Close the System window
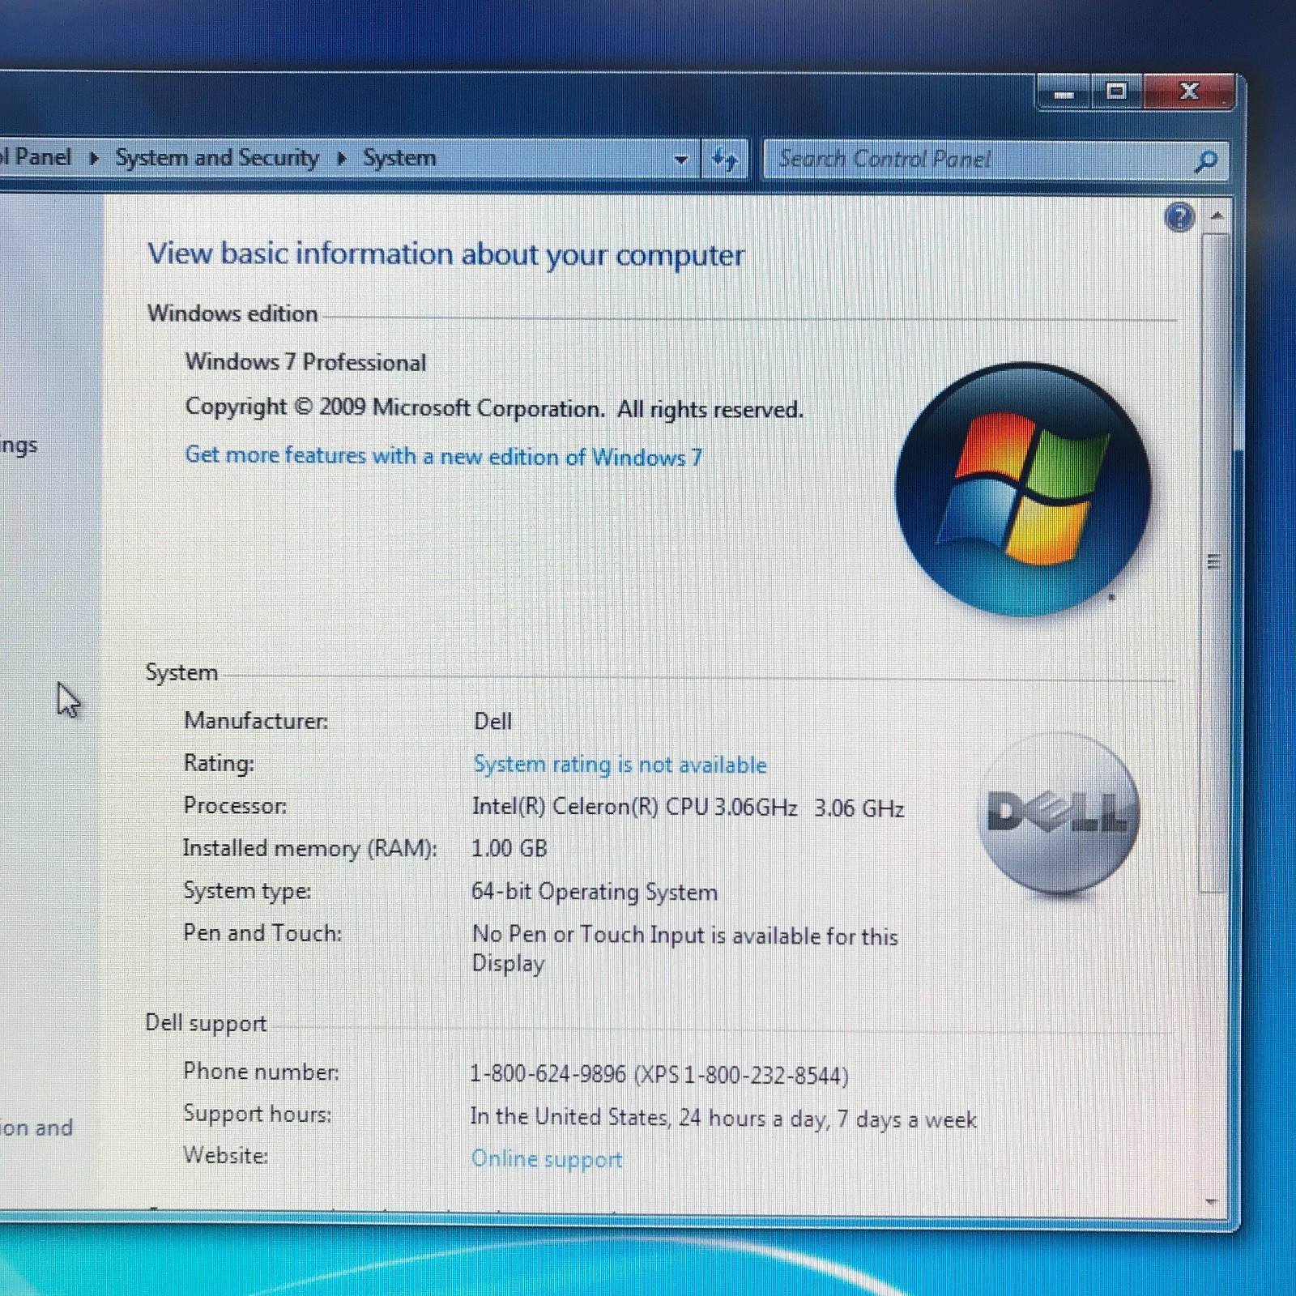The height and width of the screenshot is (1296, 1296). click(x=1189, y=92)
